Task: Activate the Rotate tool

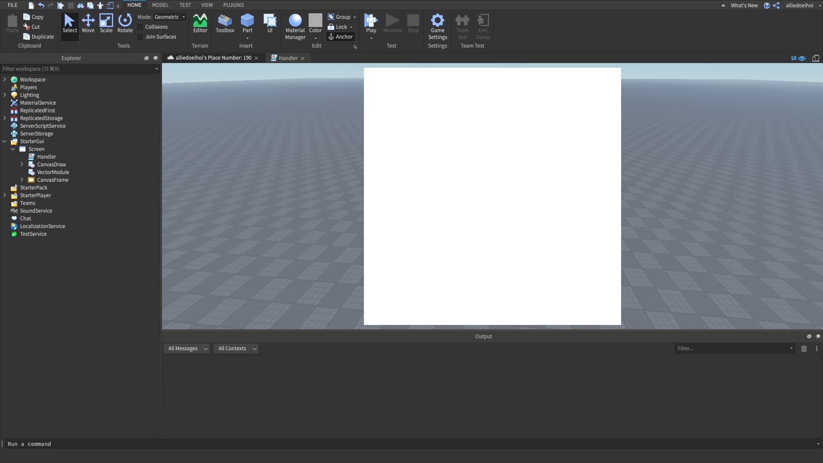Action: (x=125, y=24)
